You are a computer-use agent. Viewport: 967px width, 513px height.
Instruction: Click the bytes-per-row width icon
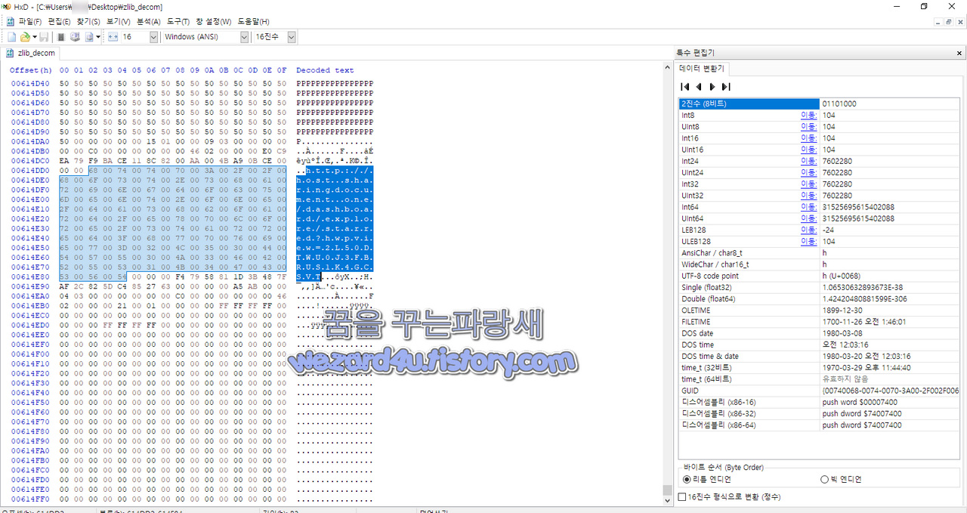(113, 36)
